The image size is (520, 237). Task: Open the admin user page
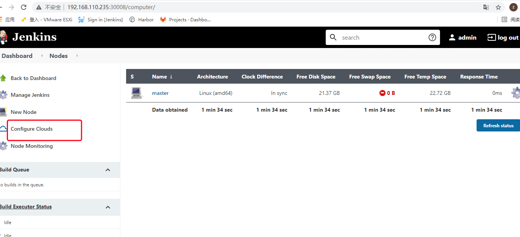[462, 37]
